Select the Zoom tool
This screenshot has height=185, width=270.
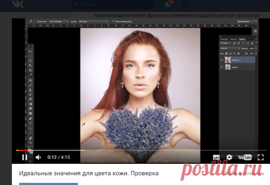30,143
